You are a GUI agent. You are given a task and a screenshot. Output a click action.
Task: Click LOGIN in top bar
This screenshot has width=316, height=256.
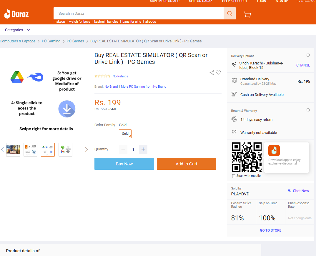tap(261, 1)
